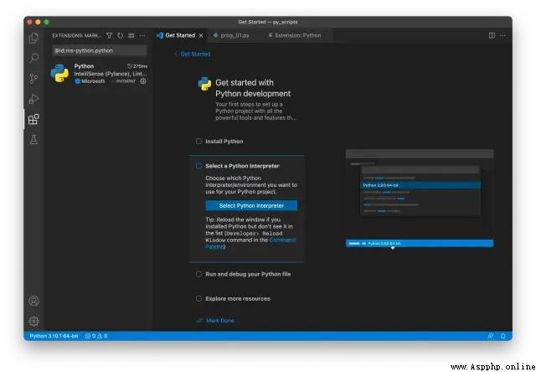
Task: Expand the Install Python step
Action: (224, 142)
